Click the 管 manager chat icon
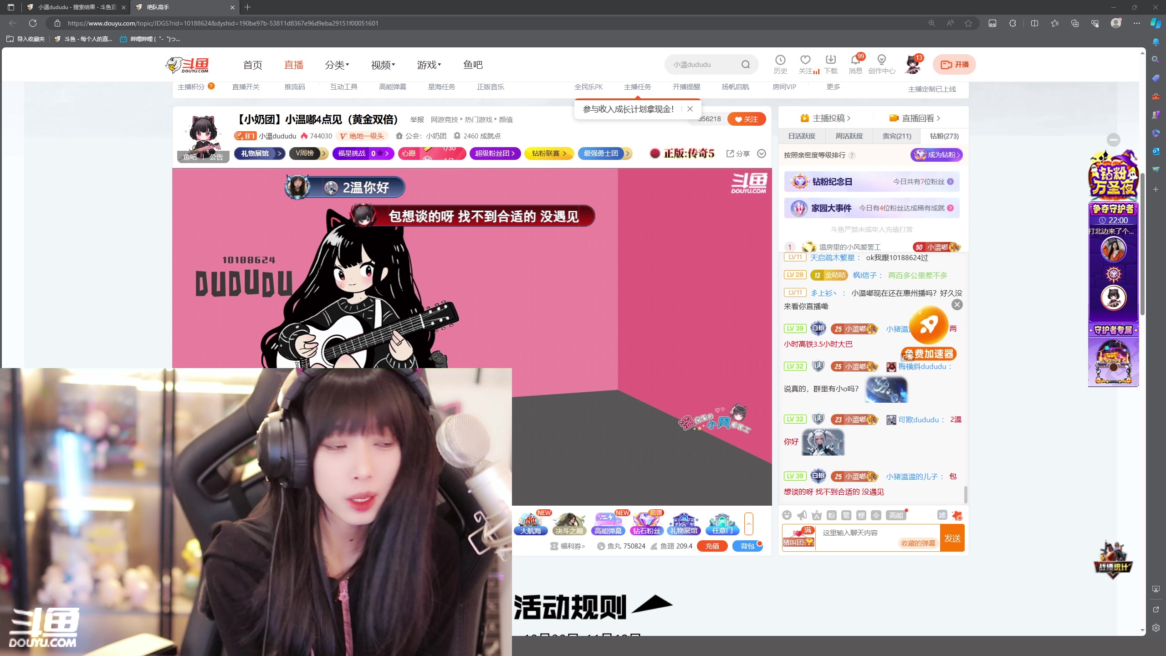 tap(846, 515)
